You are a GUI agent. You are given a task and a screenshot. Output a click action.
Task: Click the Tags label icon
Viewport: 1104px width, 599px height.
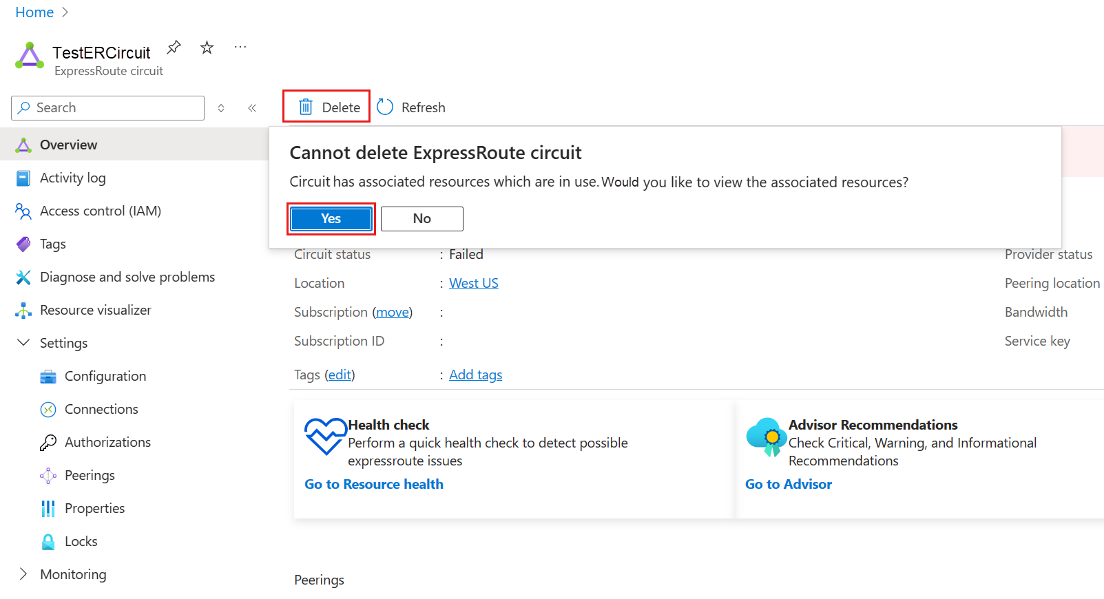pyautogui.click(x=23, y=244)
